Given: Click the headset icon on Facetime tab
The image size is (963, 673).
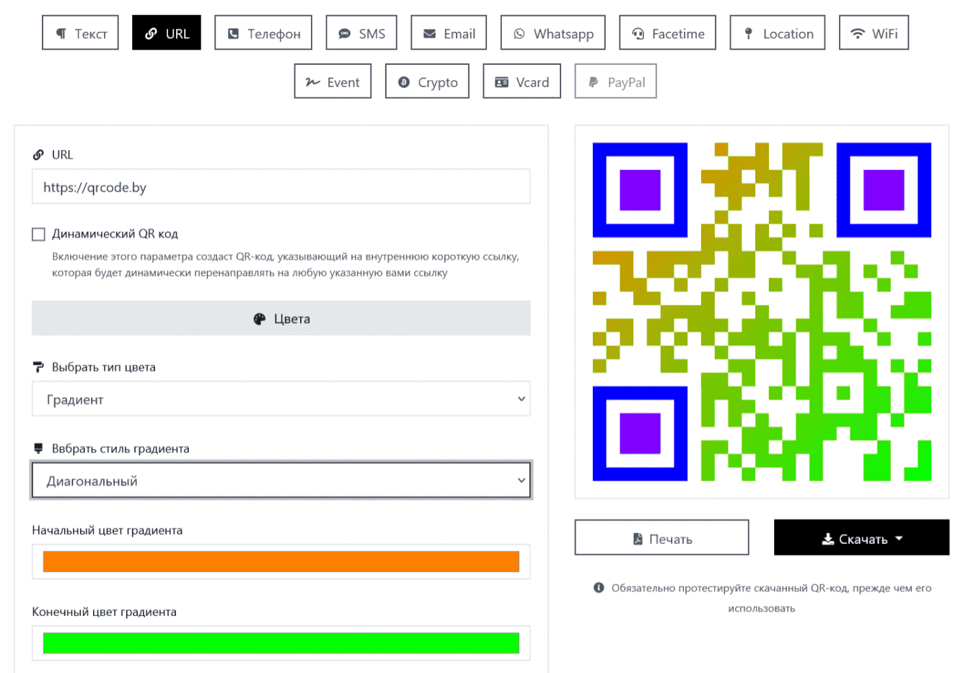Looking at the screenshot, I should 638,34.
